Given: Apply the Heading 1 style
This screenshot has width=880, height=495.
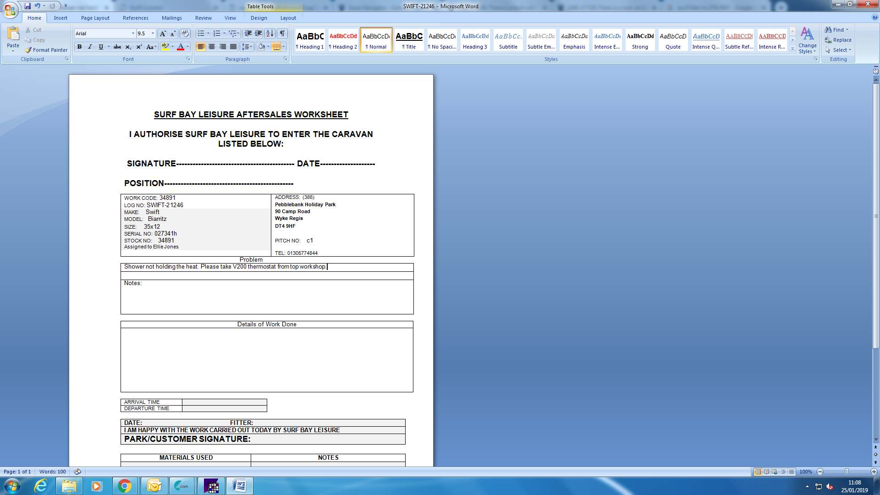Looking at the screenshot, I should tap(310, 40).
